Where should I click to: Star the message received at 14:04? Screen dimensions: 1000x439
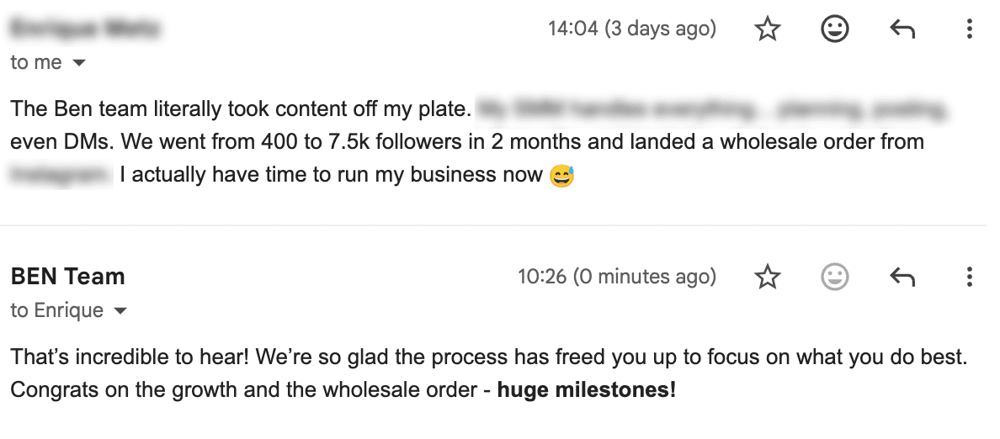click(767, 30)
